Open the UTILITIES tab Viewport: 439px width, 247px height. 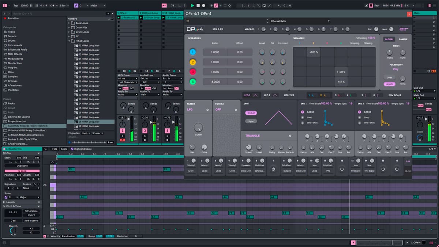289,95
